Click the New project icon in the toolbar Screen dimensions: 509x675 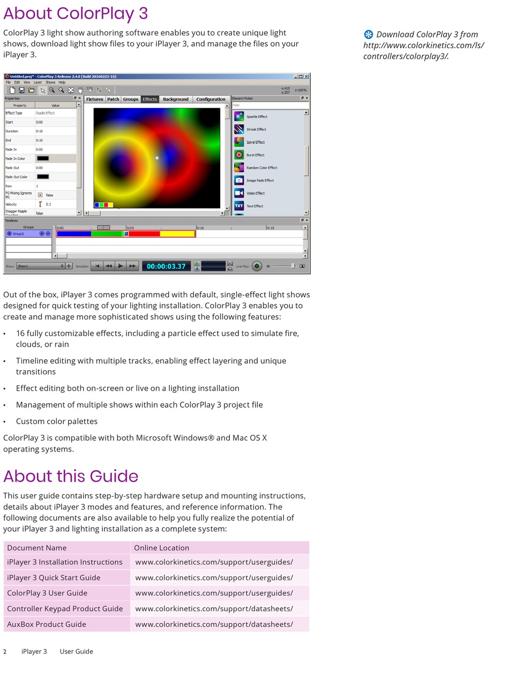coord(12,90)
